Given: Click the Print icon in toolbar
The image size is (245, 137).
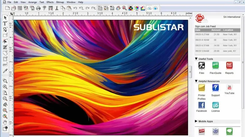Looking at the screenshot, I should pos(38,8).
